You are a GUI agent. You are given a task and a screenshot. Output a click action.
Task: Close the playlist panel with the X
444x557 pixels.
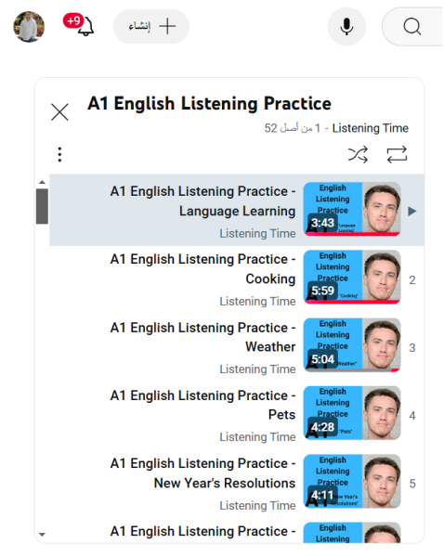59,112
